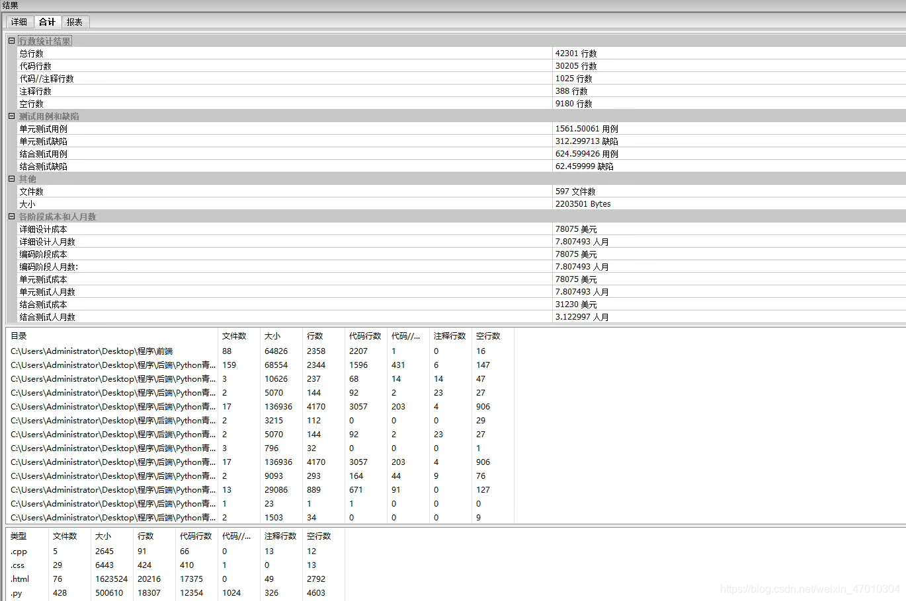The height and width of the screenshot is (601, 906).
Task: Select the .cpp file type row
Action: point(175,551)
